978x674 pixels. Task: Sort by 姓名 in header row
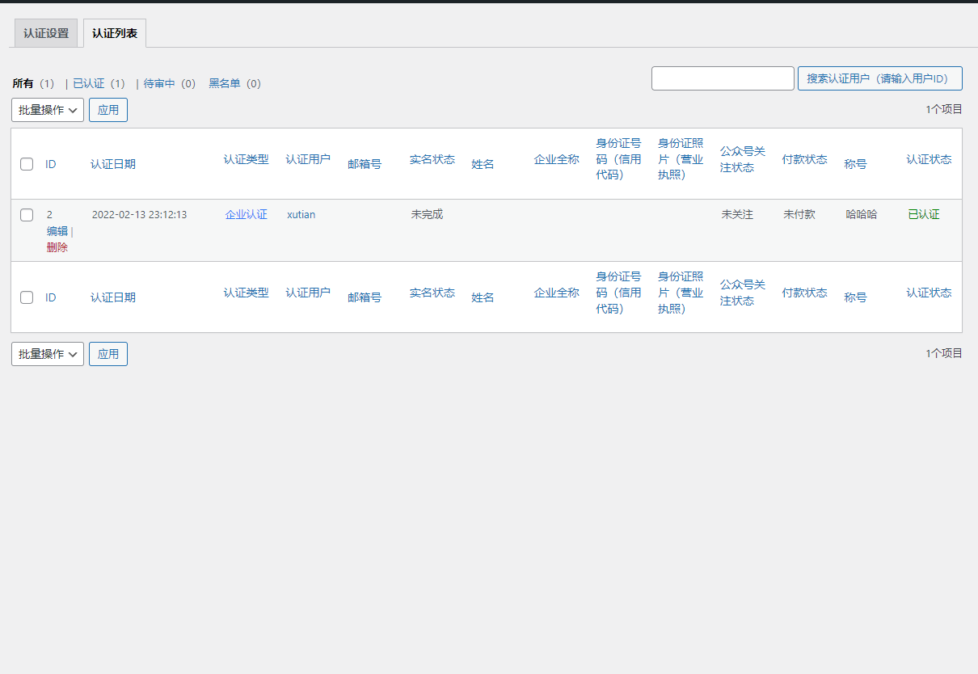click(x=483, y=164)
